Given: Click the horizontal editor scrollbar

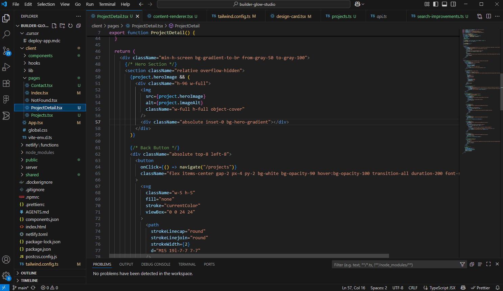Looking at the screenshot, I should (249, 256).
